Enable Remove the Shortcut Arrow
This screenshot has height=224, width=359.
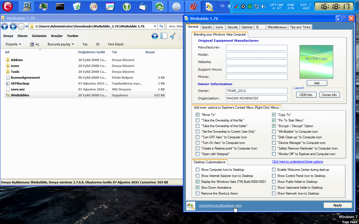198,193
